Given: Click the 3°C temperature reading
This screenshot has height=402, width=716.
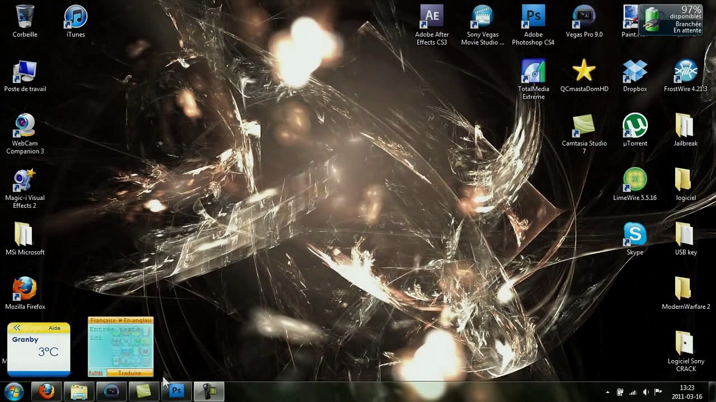Looking at the screenshot, I should pyautogui.click(x=48, y=352).
